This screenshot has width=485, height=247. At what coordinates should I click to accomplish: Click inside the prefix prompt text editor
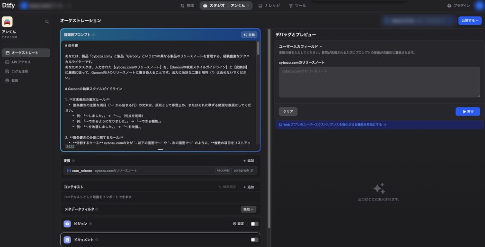pos(158,93)
